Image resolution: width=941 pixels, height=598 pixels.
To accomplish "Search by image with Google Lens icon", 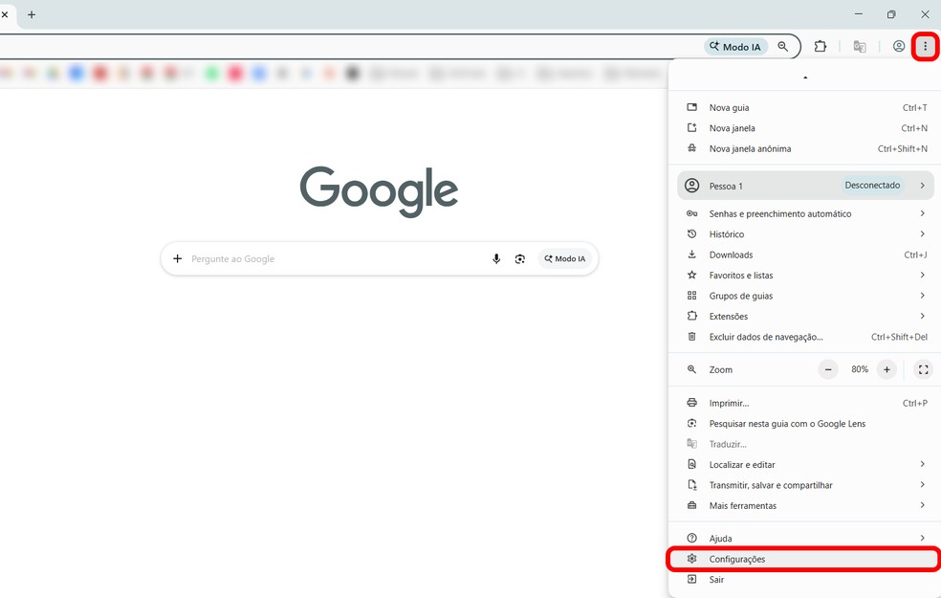I will (519, 258).
